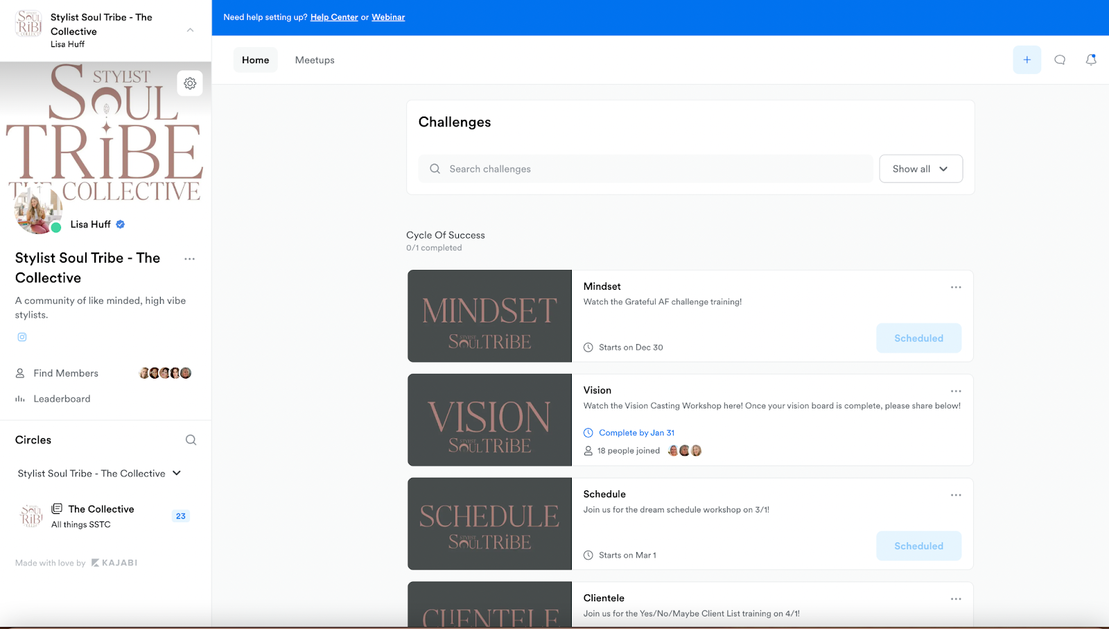Switch to the Home tab

click(255, 60)
